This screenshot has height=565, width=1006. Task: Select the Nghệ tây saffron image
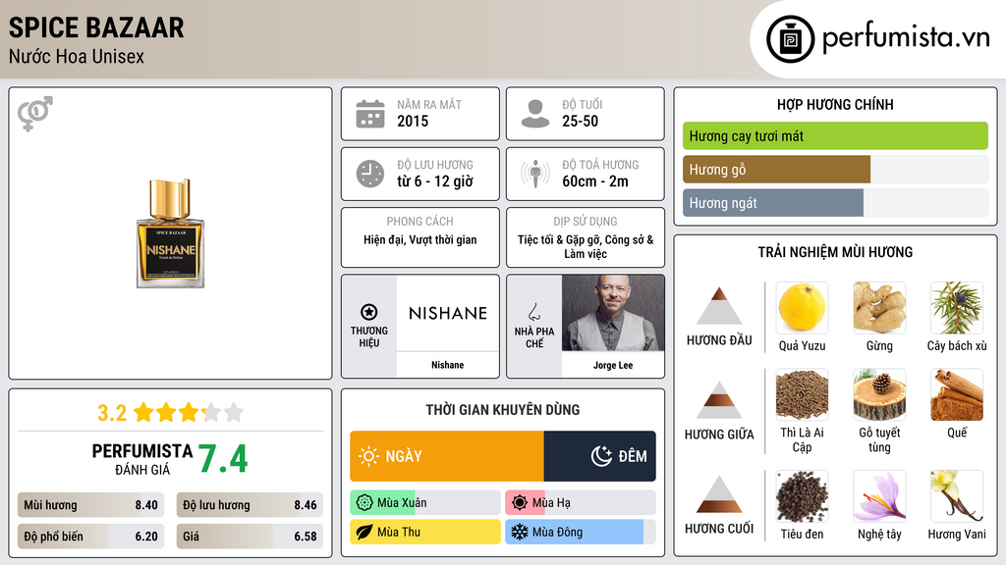pyautogui.click(x=879, y=496)
